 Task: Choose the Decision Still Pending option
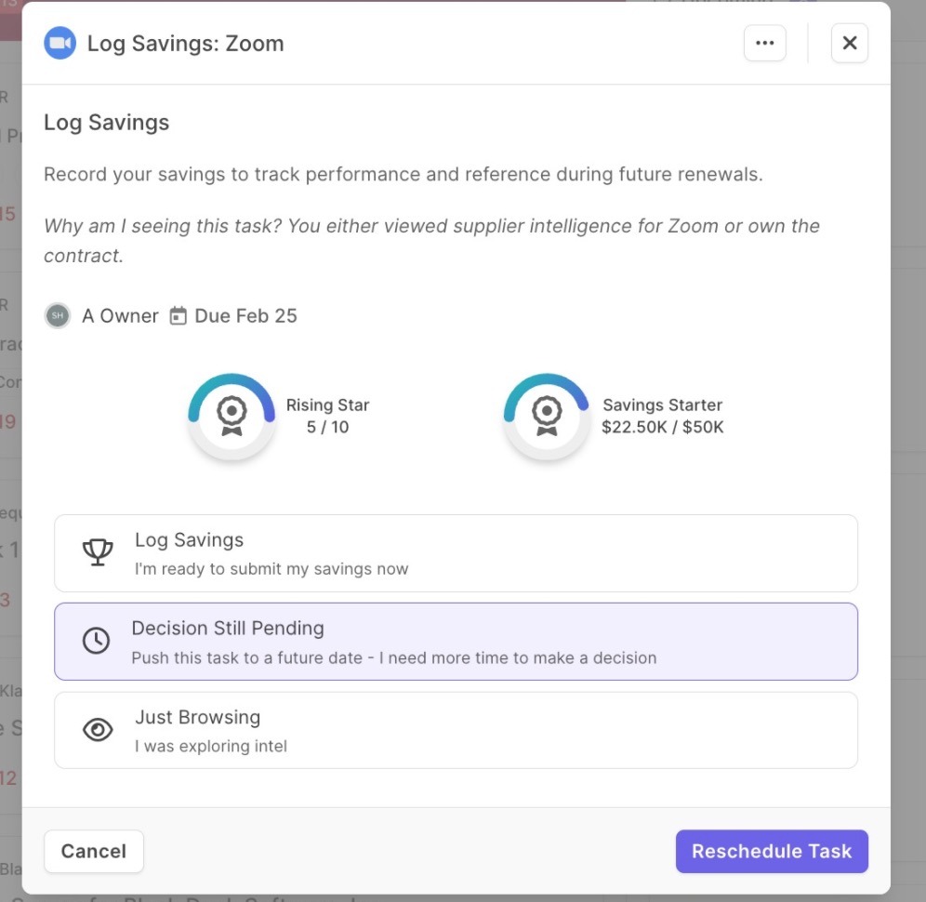coord(456,642)
